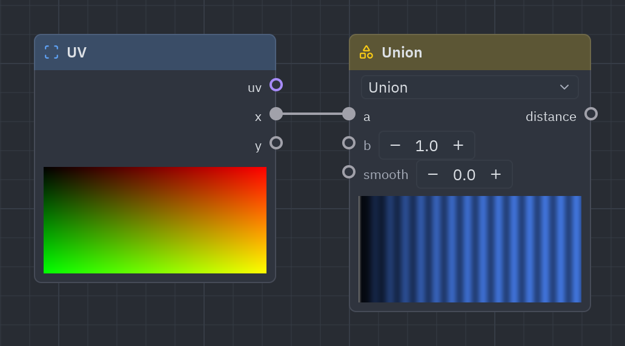Click the 'distance' output label
Screen dimensions: 625x346
[551, 117]
